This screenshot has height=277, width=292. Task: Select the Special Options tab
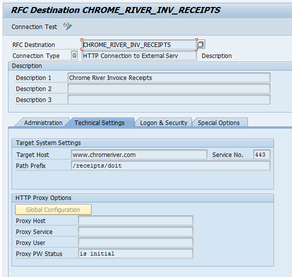219,122
